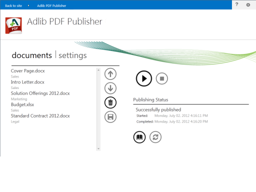Click the document list scrollbar down arrow
Screen dimensions: 256x192
coord(98,148)
